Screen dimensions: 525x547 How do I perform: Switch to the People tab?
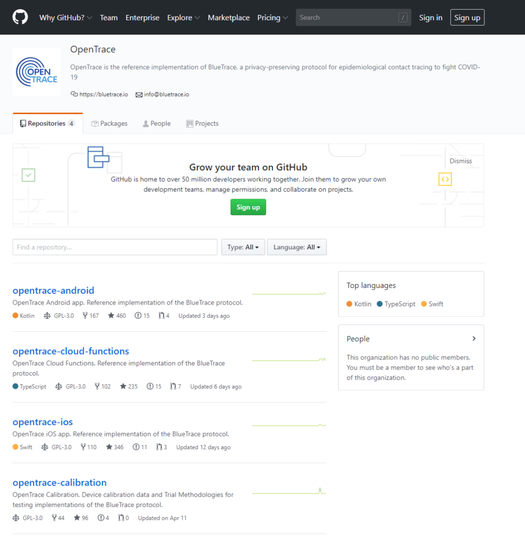click(x=156, y=123)
